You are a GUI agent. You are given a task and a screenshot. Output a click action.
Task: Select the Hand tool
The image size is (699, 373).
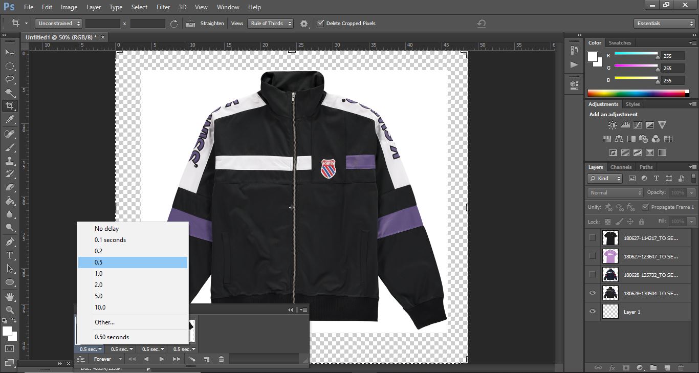pyautogui.click(x=9, y=296)
